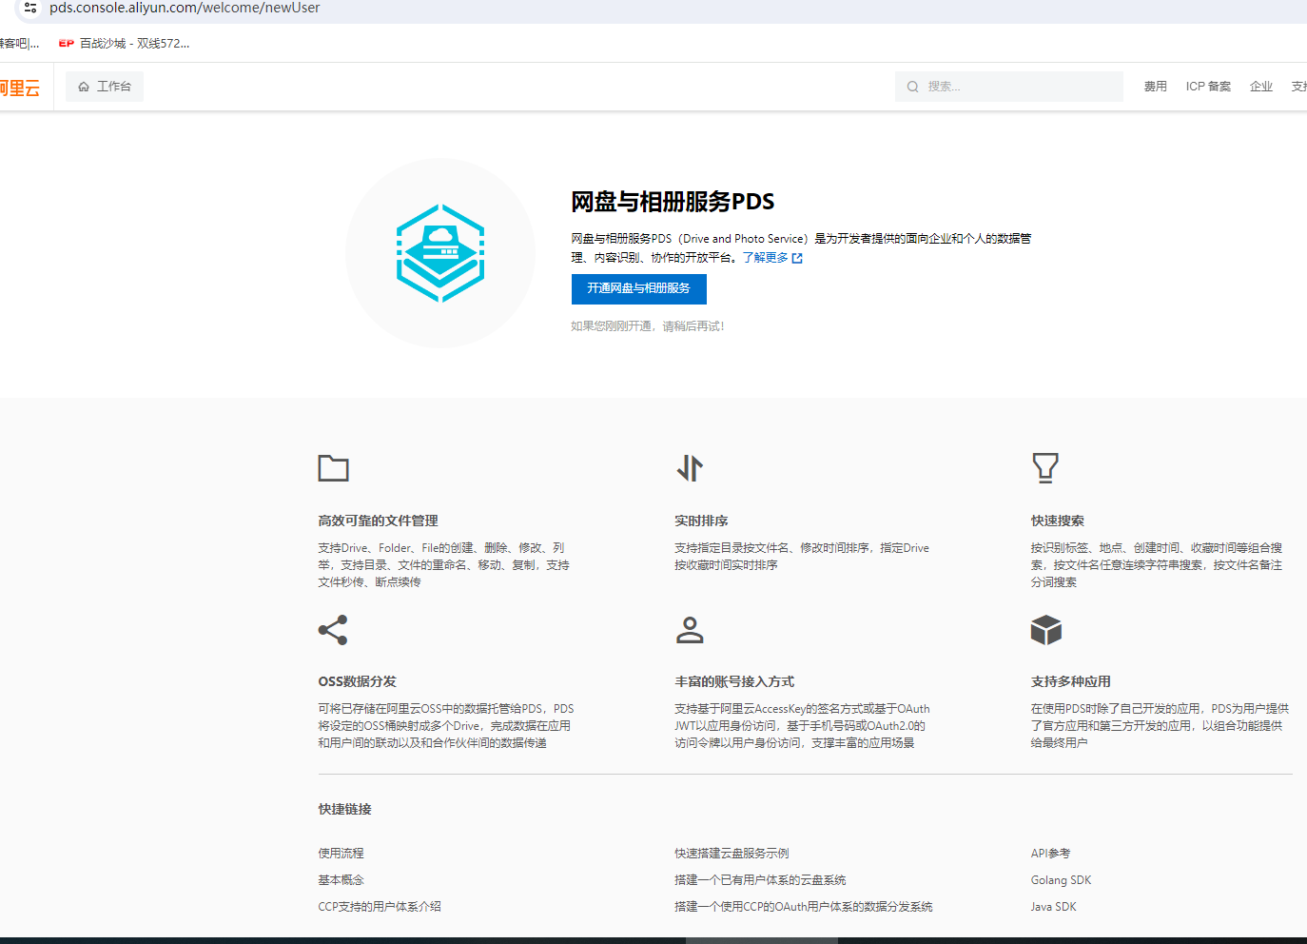
Task: Open the CCP支持的用户体系介绍 link
Action: tap(380, 907)
